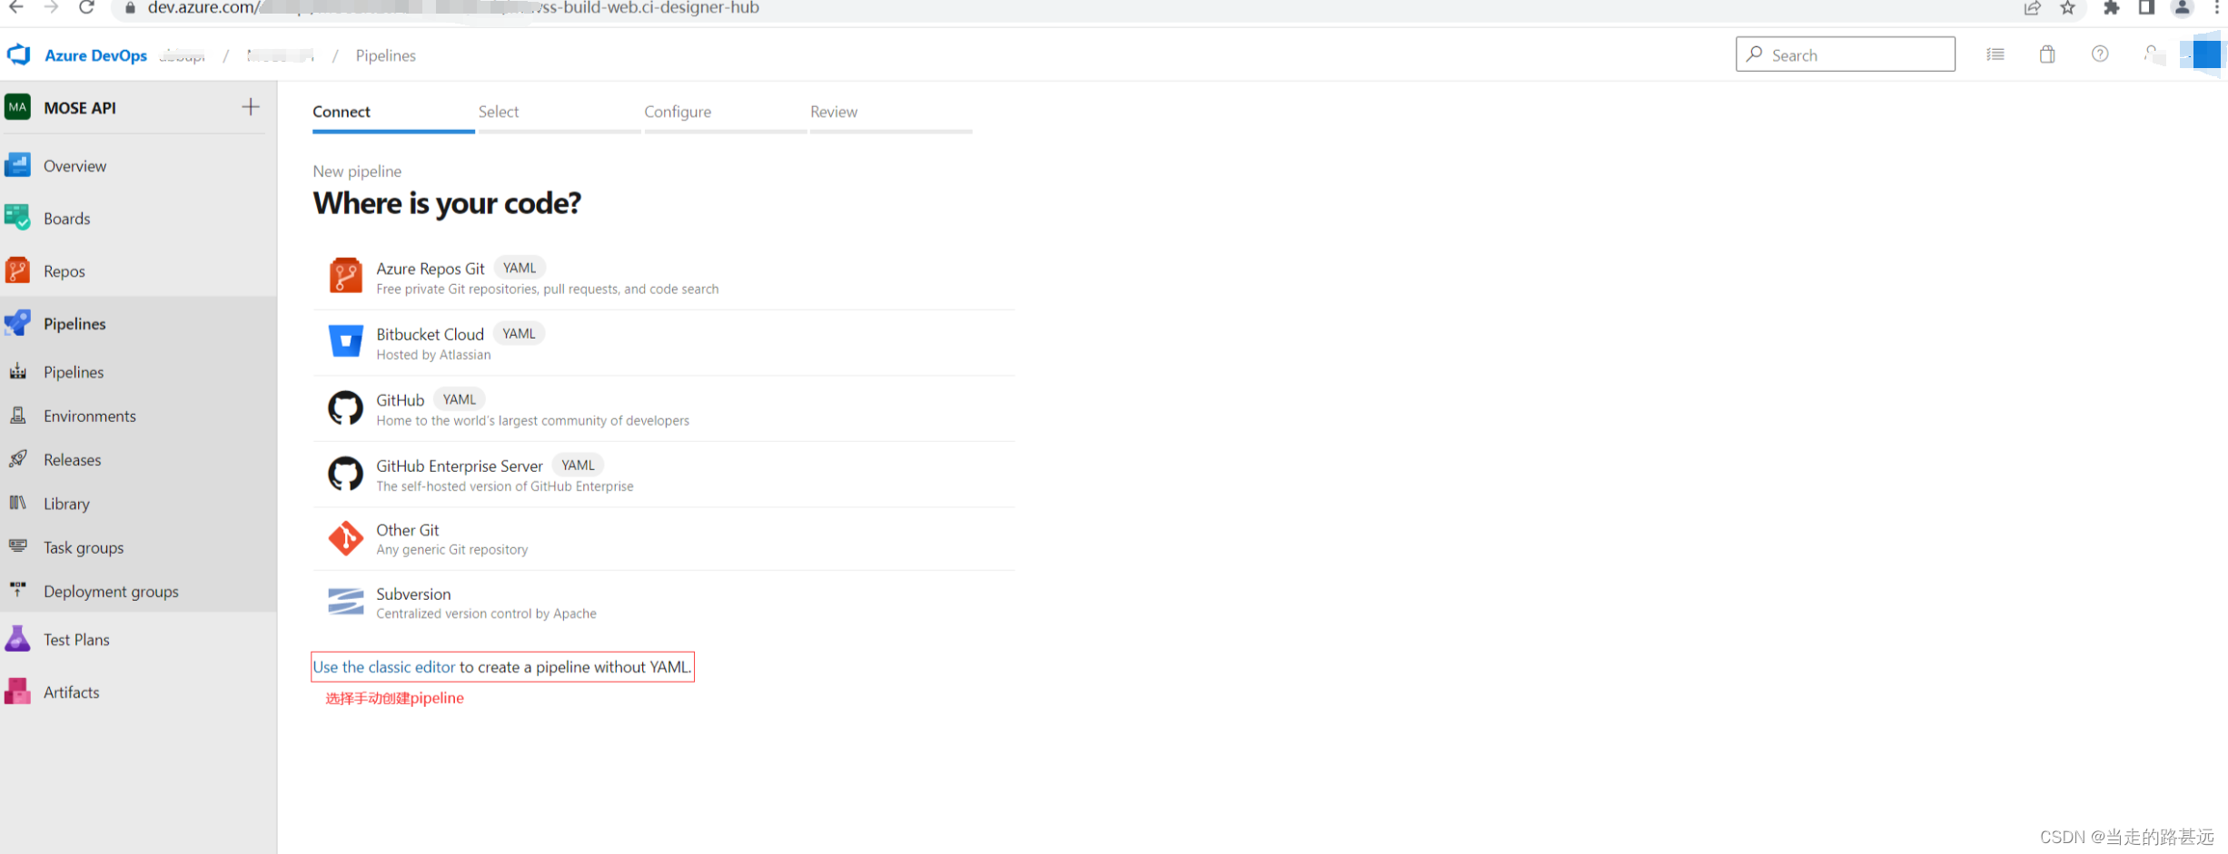2228x854 pixels.
Task: Switch to the Select step tab
Action: (498, 112)
